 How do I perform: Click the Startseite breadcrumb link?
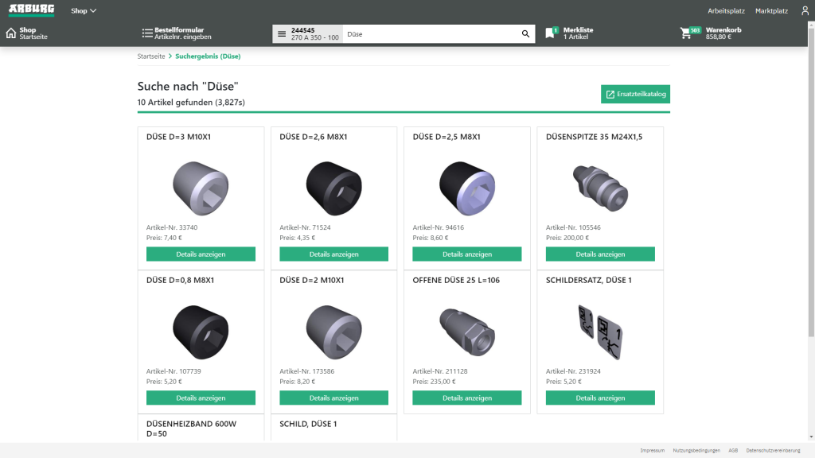pyautogui.click(x=150, y=56)
